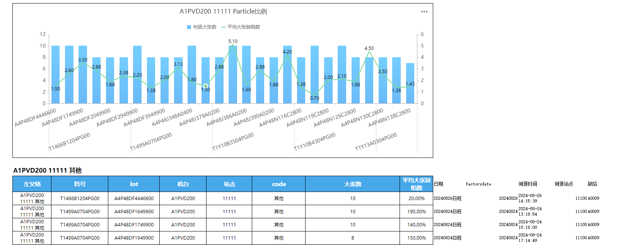Click the highlighted circle marker on the line
Screen dimensions: 632x245
205,86
